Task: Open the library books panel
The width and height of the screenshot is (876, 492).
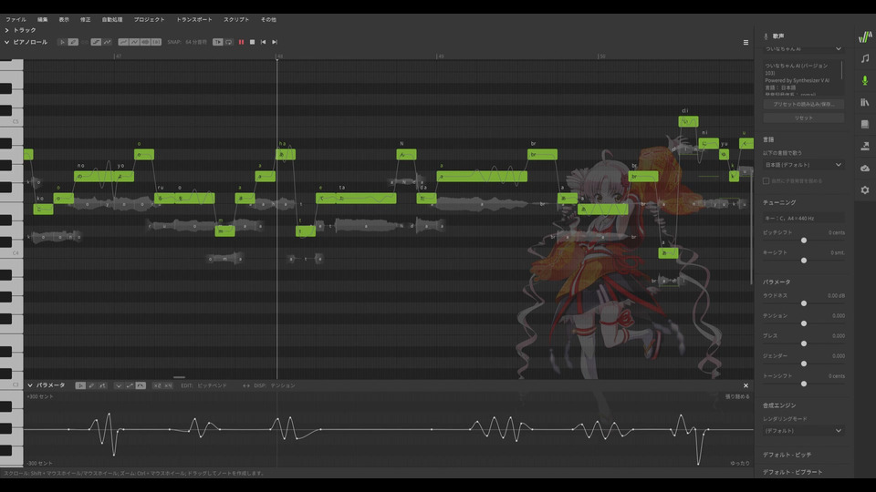Action: [865, 102]
